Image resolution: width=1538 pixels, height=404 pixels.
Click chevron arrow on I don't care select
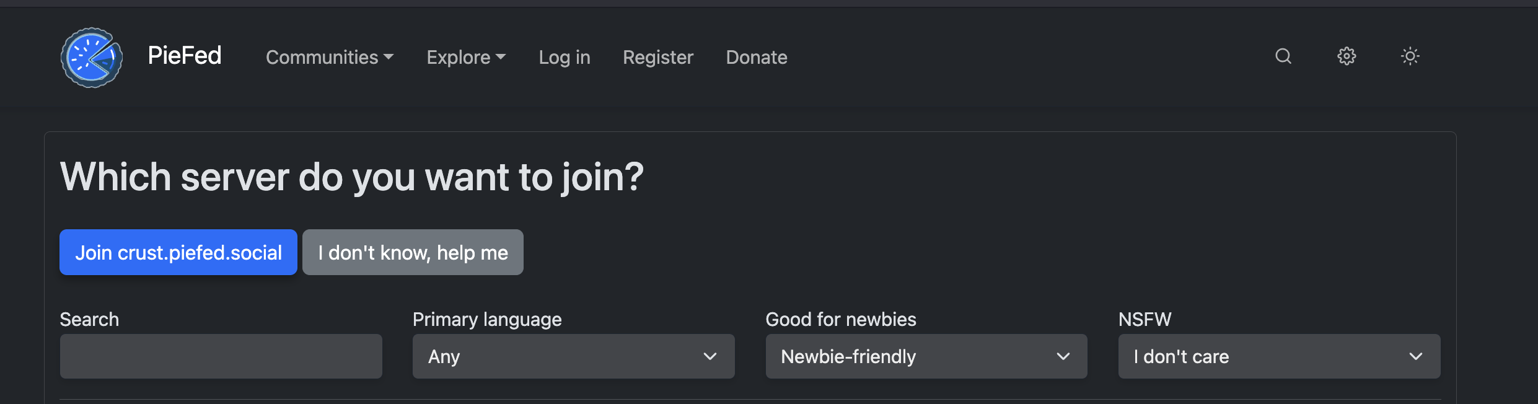point(1416,356)
